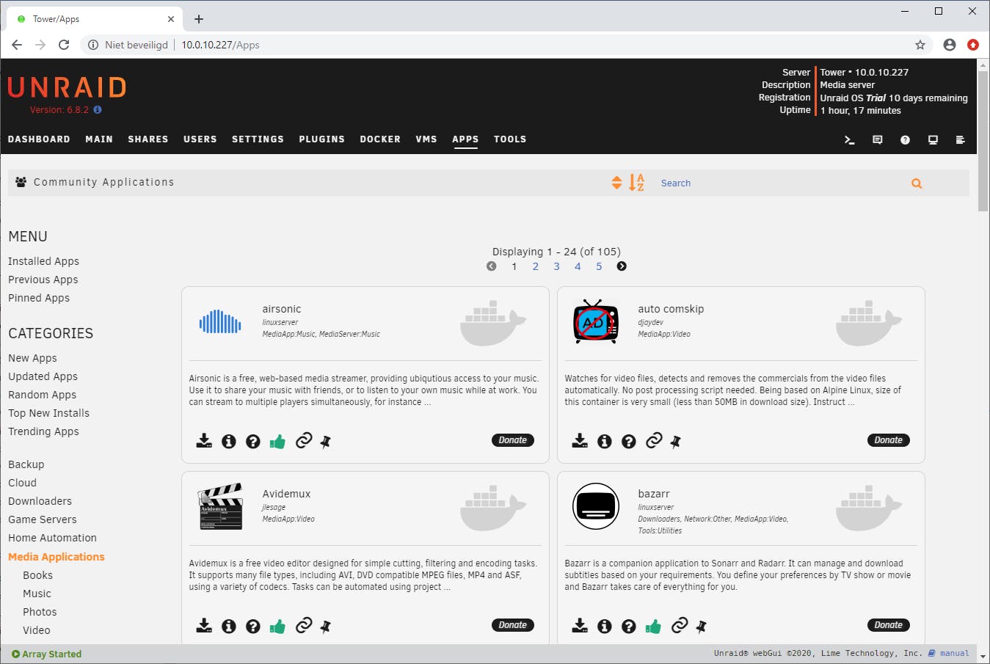
Task: Open the project link icon for Avidemux
Action: tap(304, 625)
